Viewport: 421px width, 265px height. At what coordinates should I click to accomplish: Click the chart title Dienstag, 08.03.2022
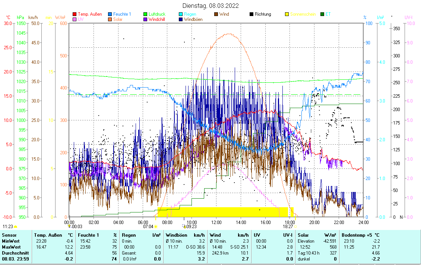pyautogui.click(x=210, y=6)
